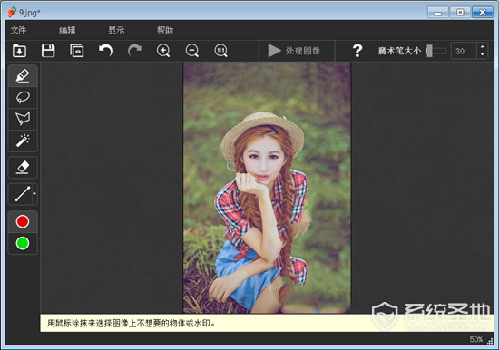Zoom out with the minus magnifier
Image resolution: width=499 pixels, height=350 pixels.
[x=192, y=51]
